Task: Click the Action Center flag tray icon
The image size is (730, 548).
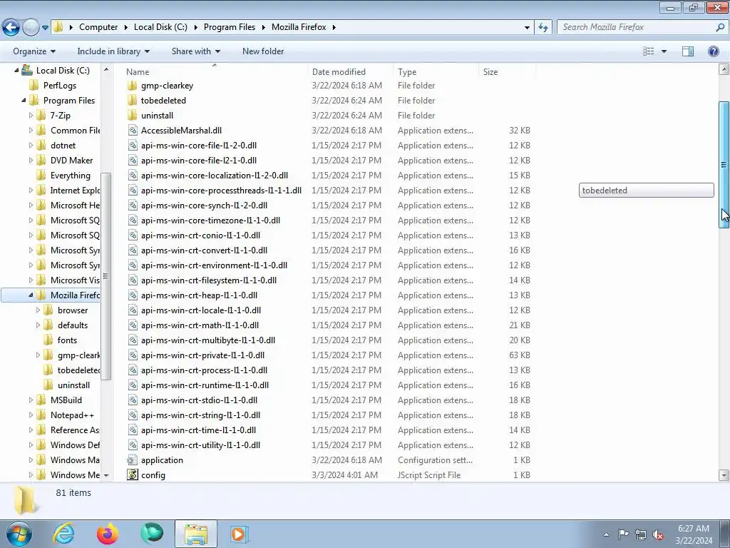Action: (x=623, y=534)
